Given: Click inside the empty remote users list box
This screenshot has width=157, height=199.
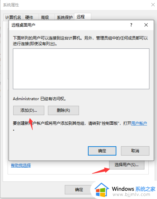Looking at the screenshot, I should tap(81, 69).
